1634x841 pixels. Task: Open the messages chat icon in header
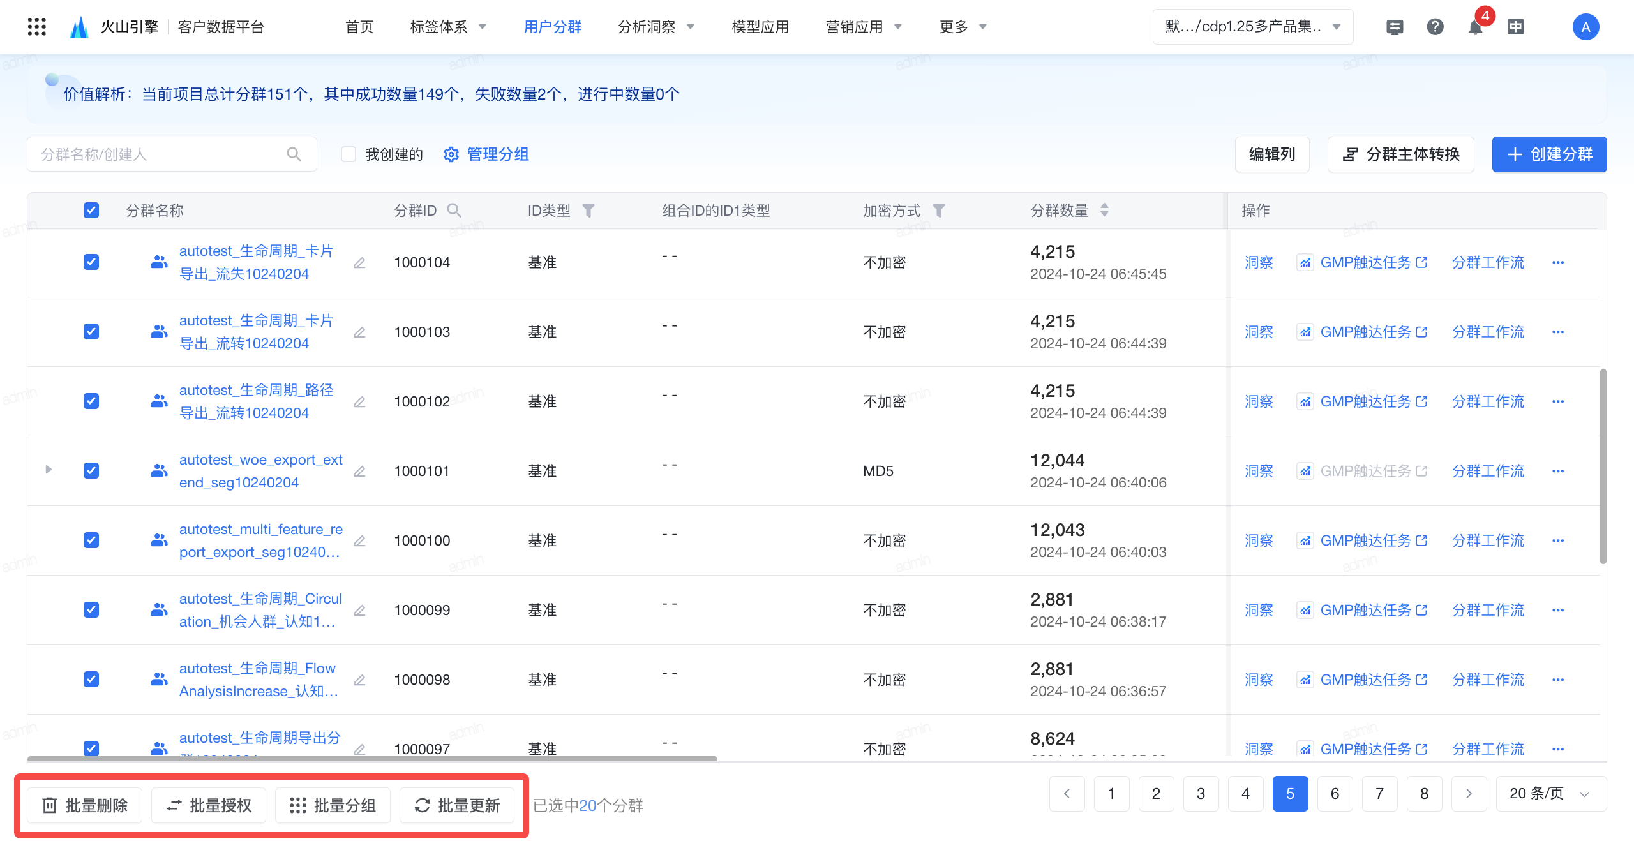tap(1395, 27)
